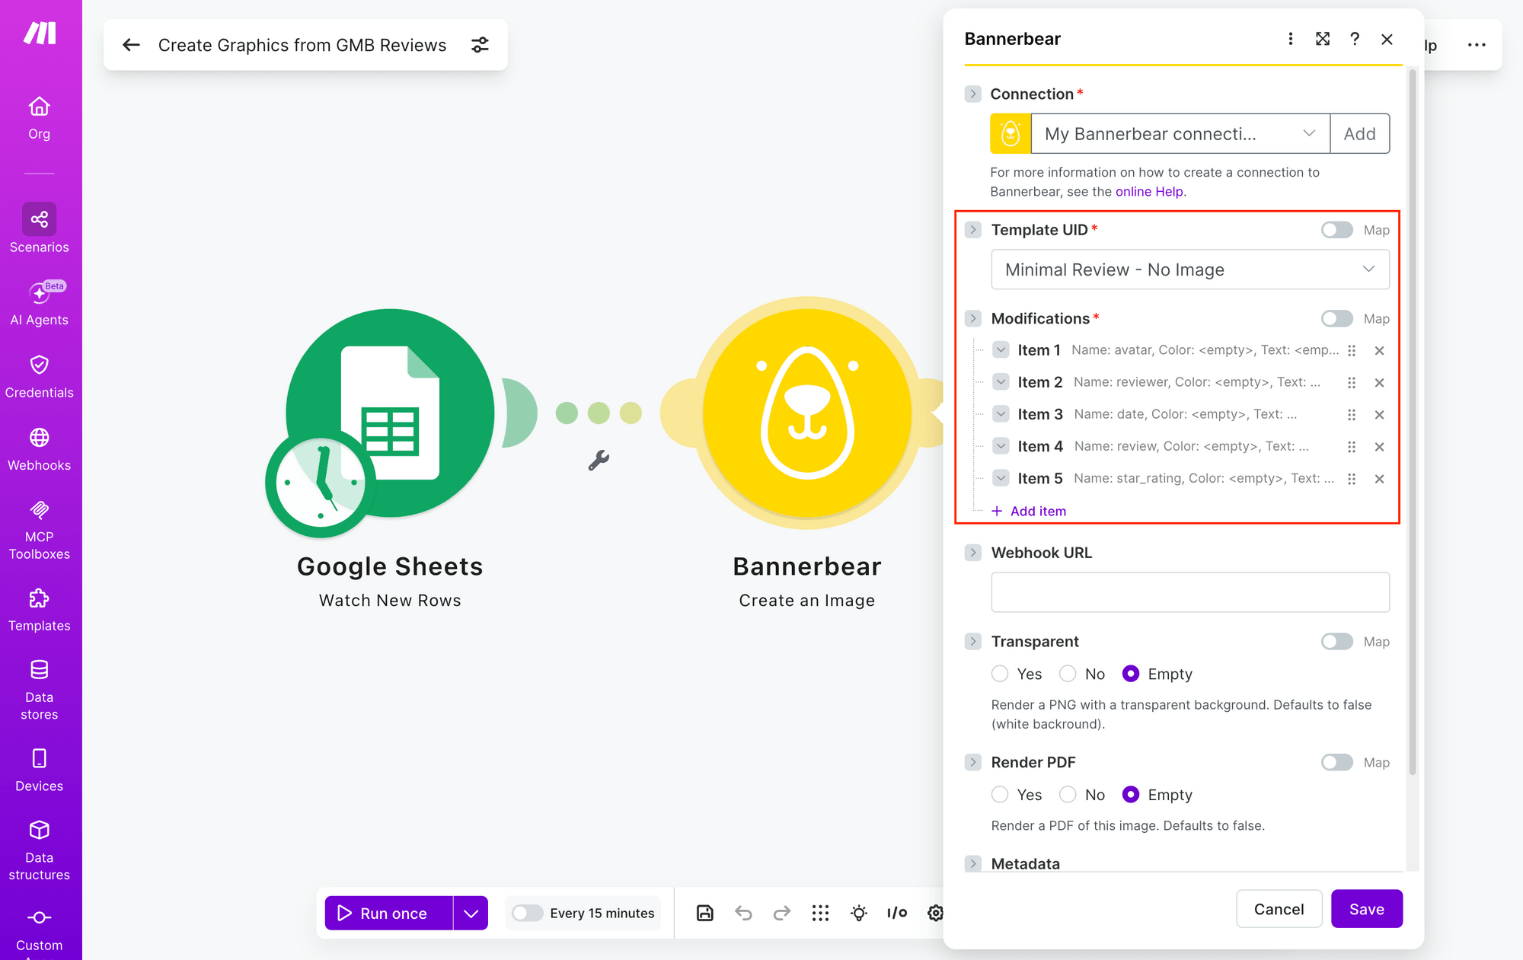The height and width of the screenshot is (960, 1523).
Task: Click the Bannerbear module bear icon
Action: (807, 413)
